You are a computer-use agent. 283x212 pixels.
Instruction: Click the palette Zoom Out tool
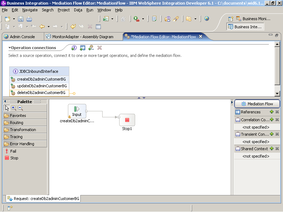point(20,108)
